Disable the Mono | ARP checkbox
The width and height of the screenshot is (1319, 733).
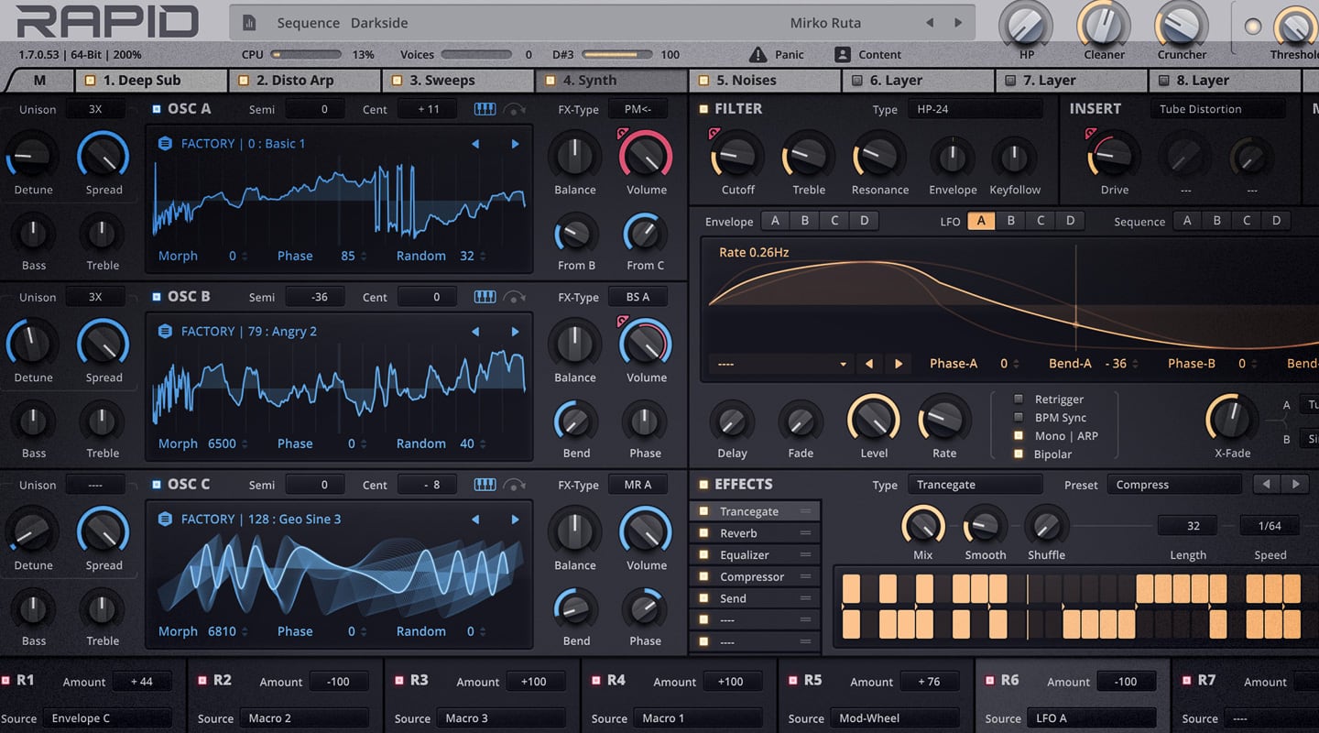[x=1018, y=436]
